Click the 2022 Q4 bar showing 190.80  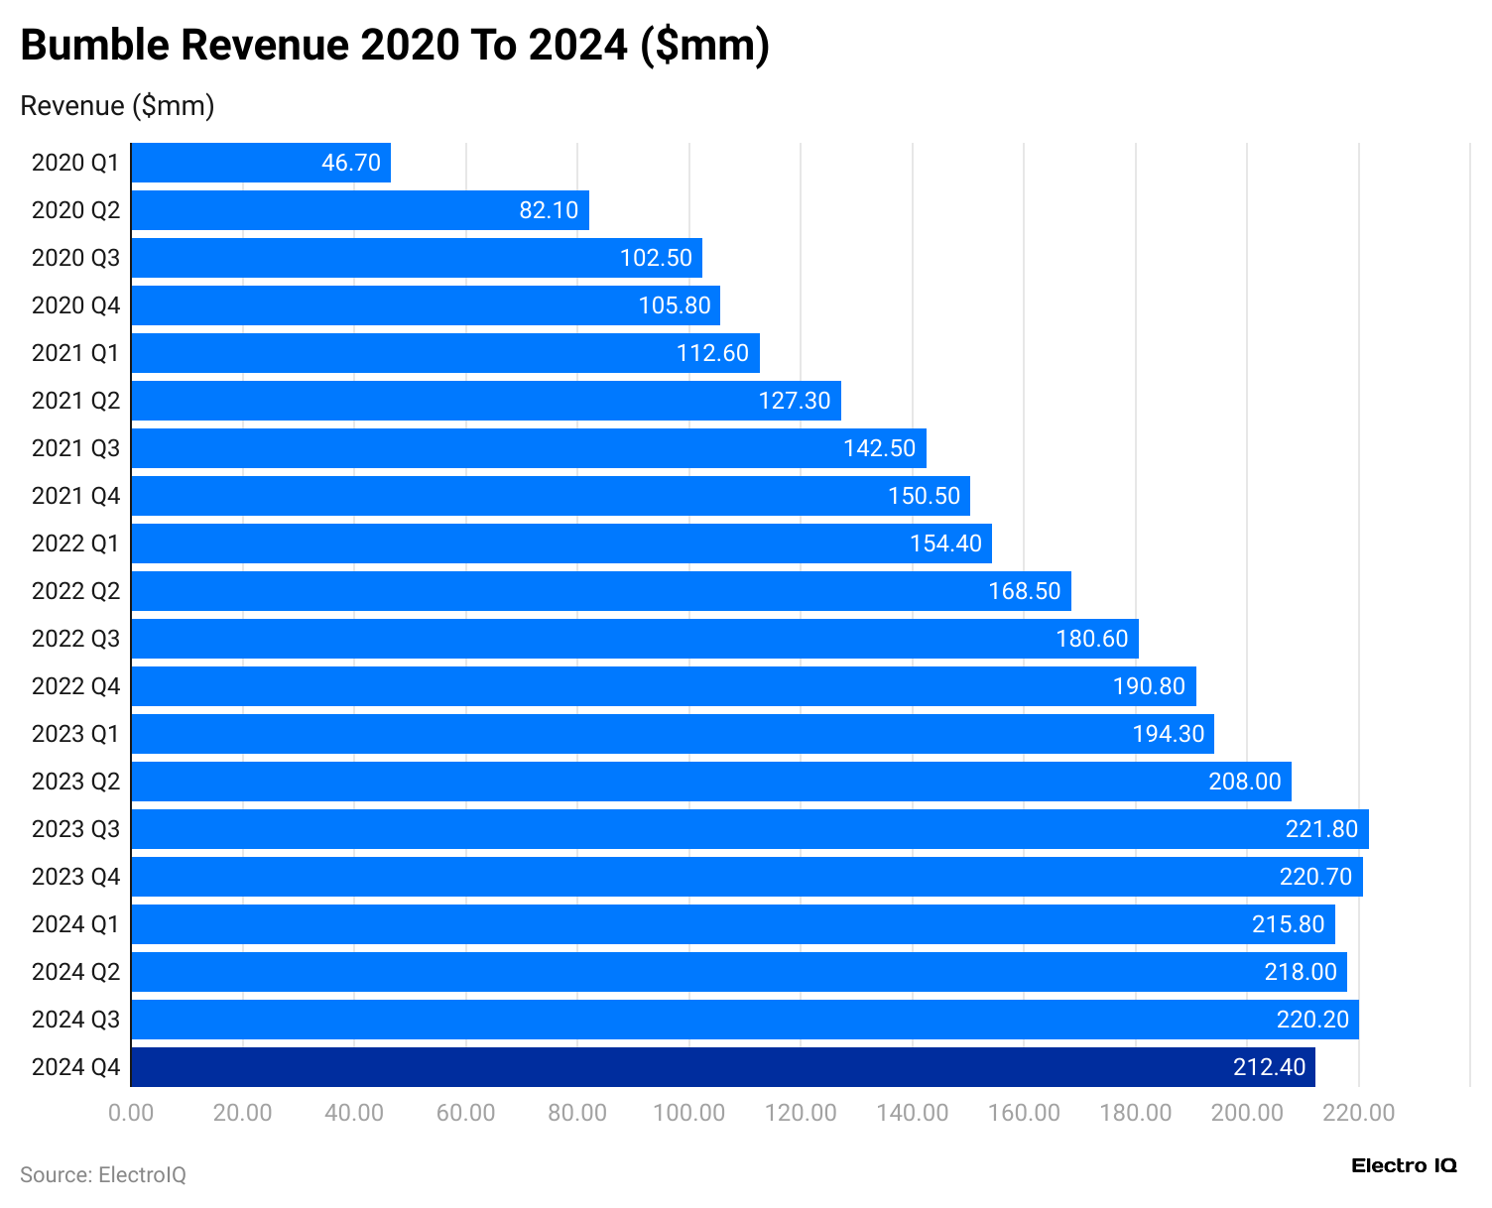[664, 686]
